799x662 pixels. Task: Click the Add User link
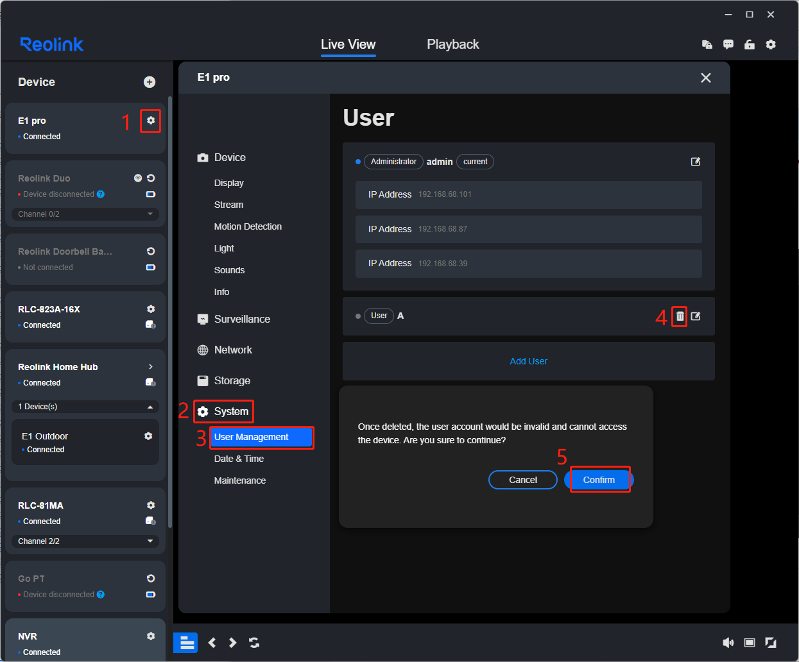pos(529,361)
